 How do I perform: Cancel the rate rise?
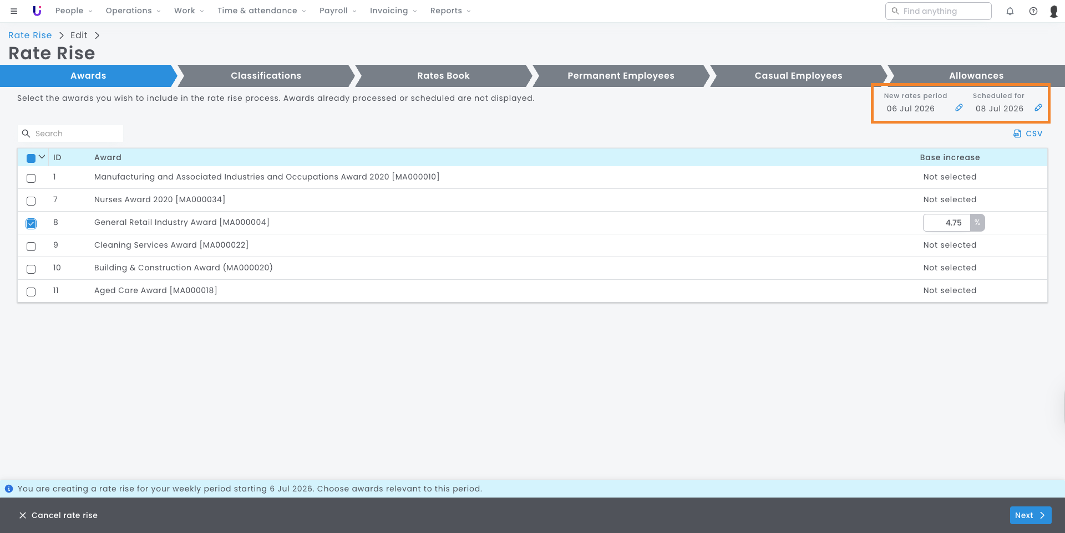click(x=58, y=515)
